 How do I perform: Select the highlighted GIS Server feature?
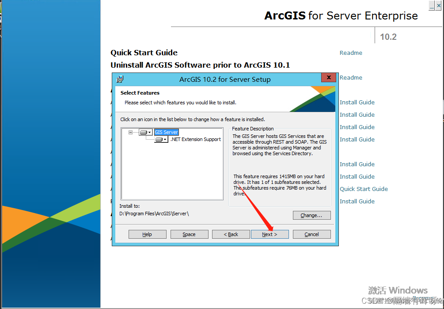point(166,132)
